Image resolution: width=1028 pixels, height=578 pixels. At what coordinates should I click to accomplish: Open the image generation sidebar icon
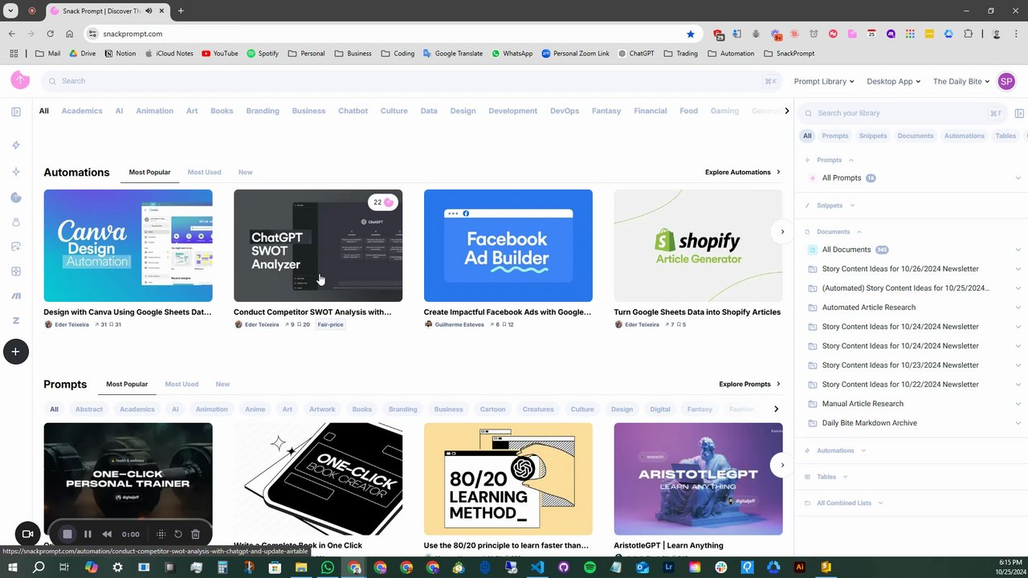tap(16, 246)
